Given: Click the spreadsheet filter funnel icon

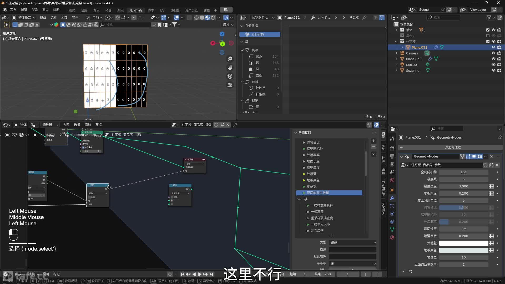Looking at the screenshot, I should (x=382, y=18).
